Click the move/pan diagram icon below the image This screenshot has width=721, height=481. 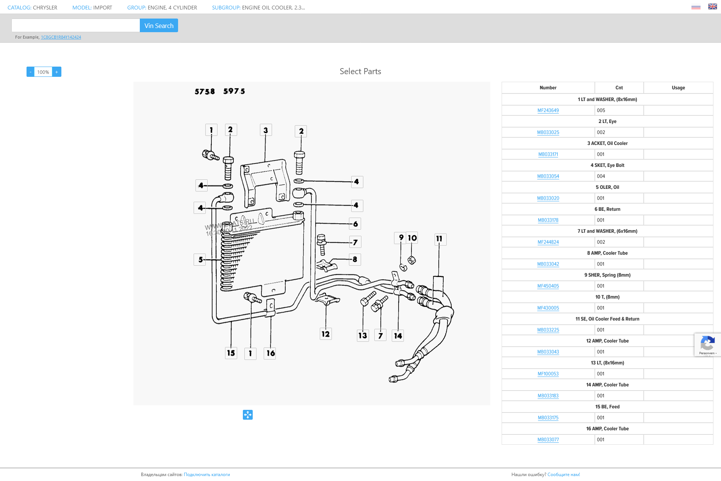pyautogui.click(x=247, y=415)
